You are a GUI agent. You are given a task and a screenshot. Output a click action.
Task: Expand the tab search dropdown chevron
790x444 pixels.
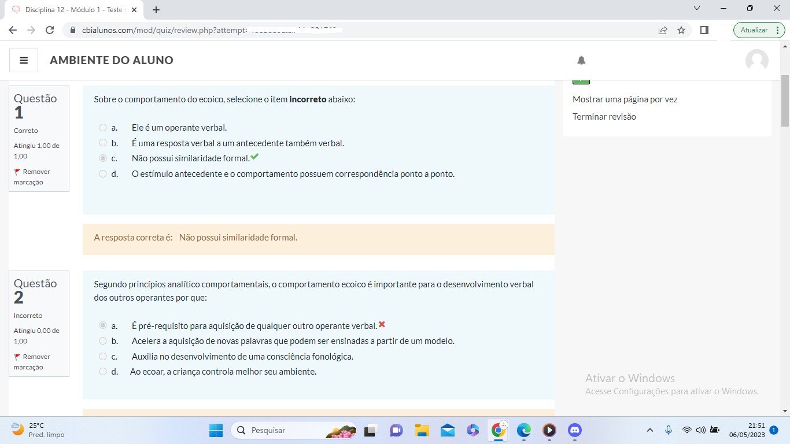pos(696,9)
